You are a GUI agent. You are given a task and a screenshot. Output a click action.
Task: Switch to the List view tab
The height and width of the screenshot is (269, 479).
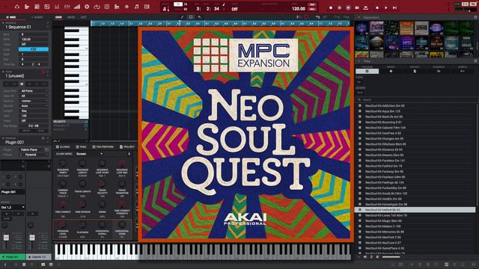83,17
